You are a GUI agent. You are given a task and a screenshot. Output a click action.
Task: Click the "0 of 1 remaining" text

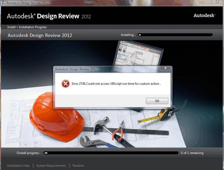(192, 153)
